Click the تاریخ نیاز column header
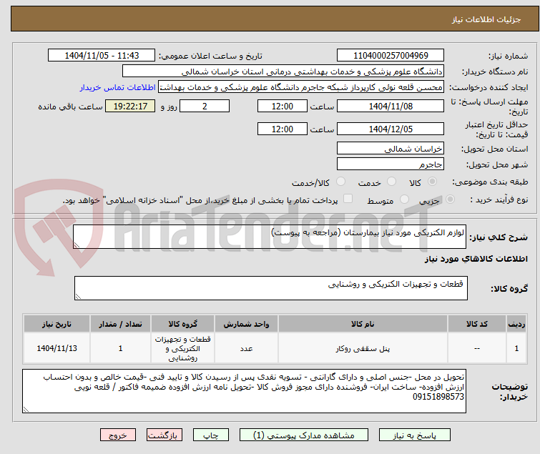This screenshot has height=454, width=540. (57, 324)
